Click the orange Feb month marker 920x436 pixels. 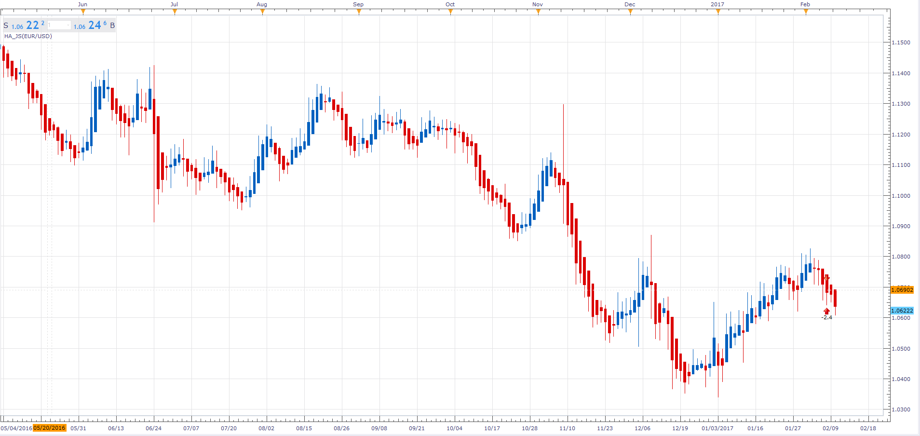(806, 12)
